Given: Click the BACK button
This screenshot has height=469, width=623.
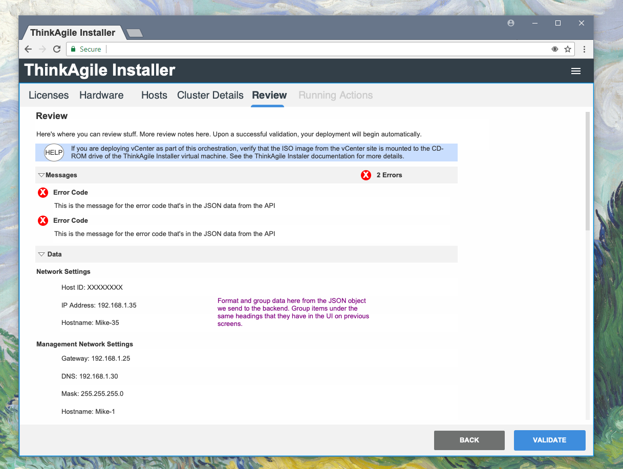Looking at the screenshot, I should [469, 440].
